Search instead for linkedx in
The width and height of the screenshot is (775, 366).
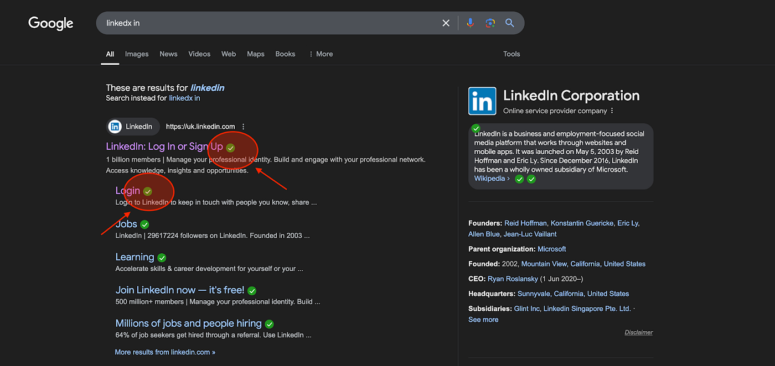(184, 98)
